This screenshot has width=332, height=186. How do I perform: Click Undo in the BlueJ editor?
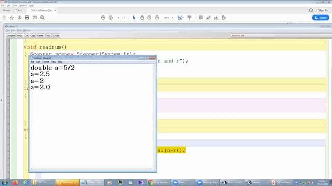point(20,36)
